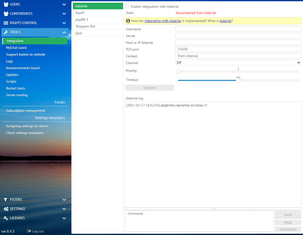
Task: Click the Conferences people icon
Action: [6, 14]
